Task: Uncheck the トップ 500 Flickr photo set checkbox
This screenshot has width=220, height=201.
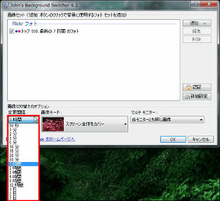Action: [x=12, y=31]
